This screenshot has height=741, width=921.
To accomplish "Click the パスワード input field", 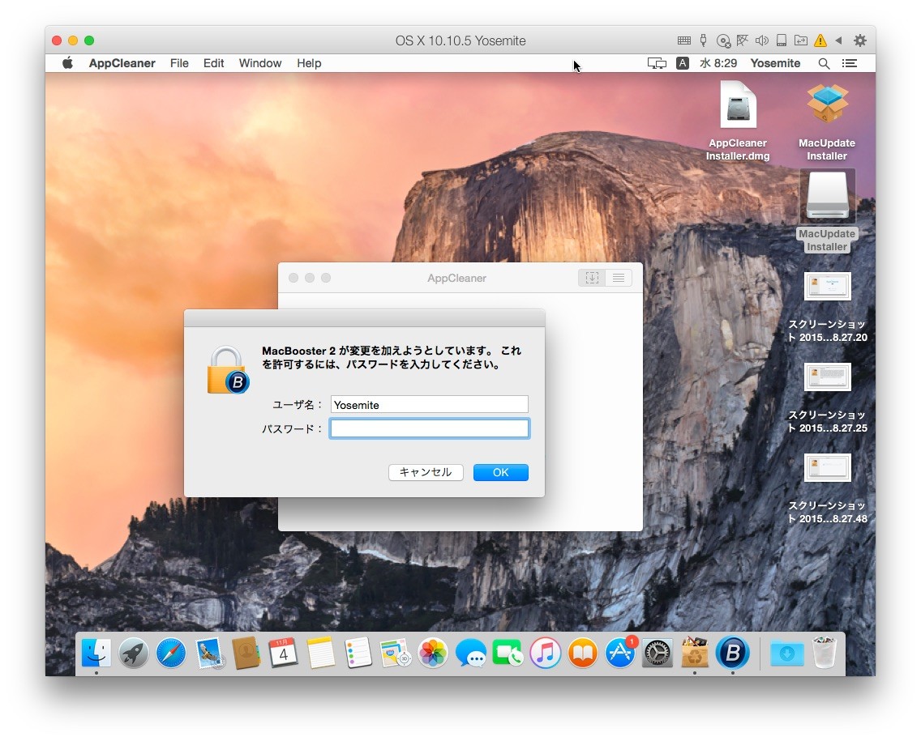I will (430, 429).
